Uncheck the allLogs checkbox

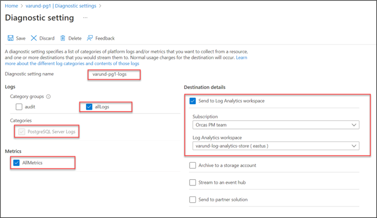90,107
